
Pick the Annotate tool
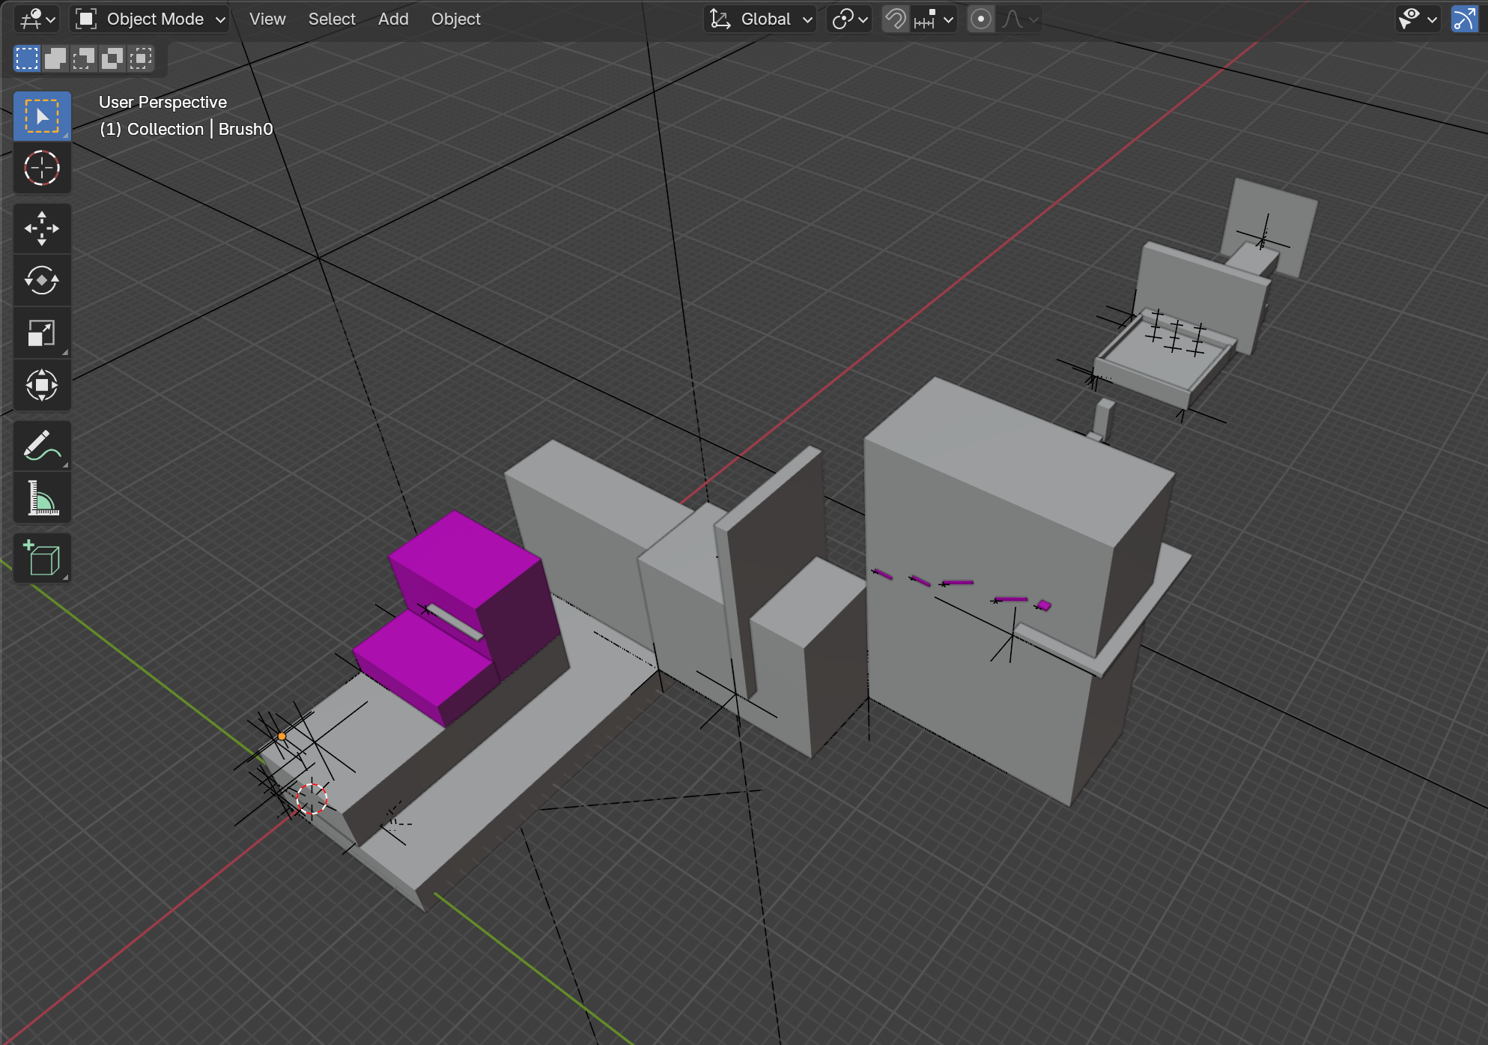coord(42,446)
